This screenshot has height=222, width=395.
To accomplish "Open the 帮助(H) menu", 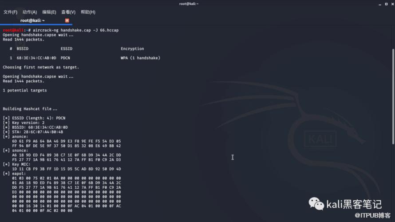I will pos(88,12).
